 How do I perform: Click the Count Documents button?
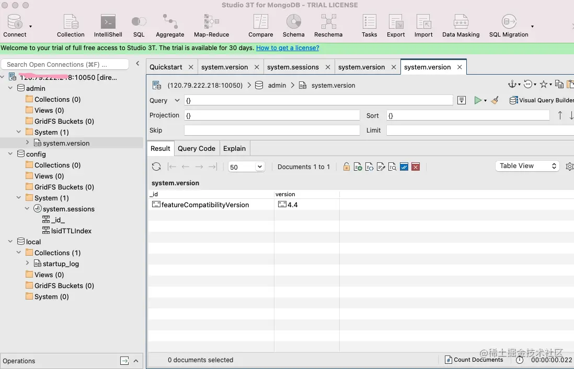point(474,360)
